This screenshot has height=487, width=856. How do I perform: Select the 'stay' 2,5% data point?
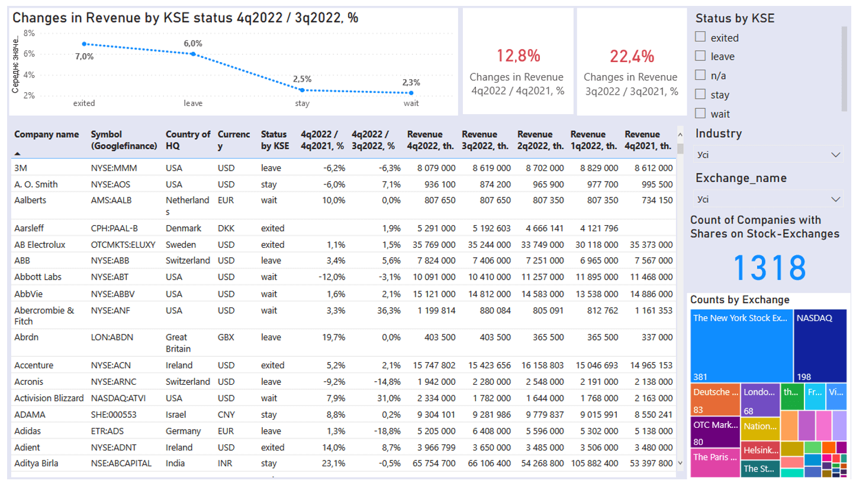click(x=302, y=90)
